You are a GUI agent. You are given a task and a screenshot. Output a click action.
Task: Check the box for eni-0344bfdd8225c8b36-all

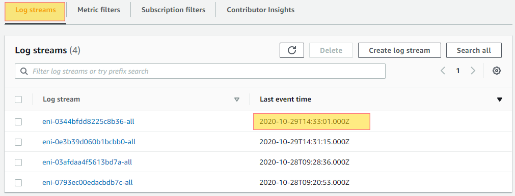pyautogui.click(x=18, y=122)
